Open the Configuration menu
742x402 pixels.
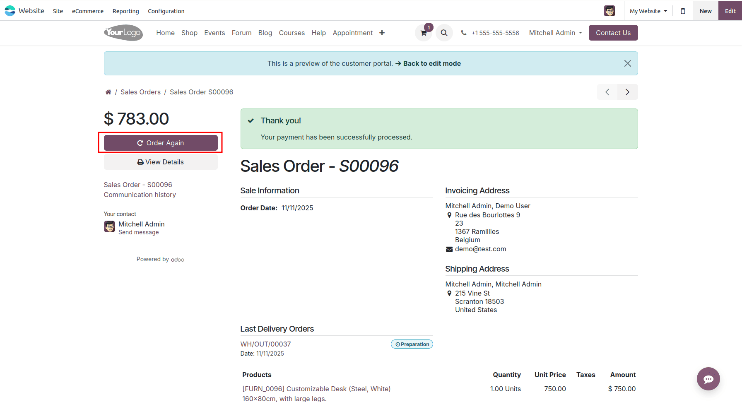click(166, 11)
